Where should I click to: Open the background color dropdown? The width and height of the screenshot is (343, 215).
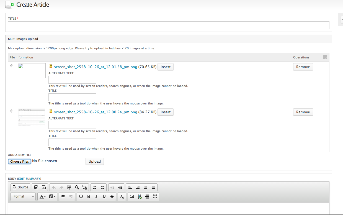(x=52, y=196)
